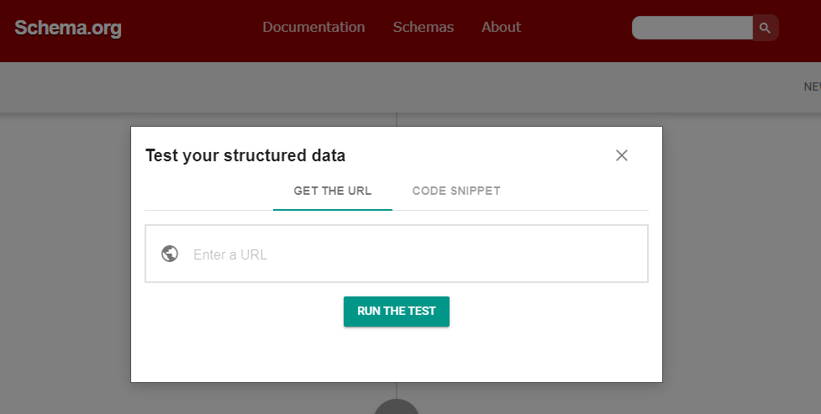Click the partially visible NEW link
Image resolution: width=821 pixels, height=414 pixels.
click(812, 86)
